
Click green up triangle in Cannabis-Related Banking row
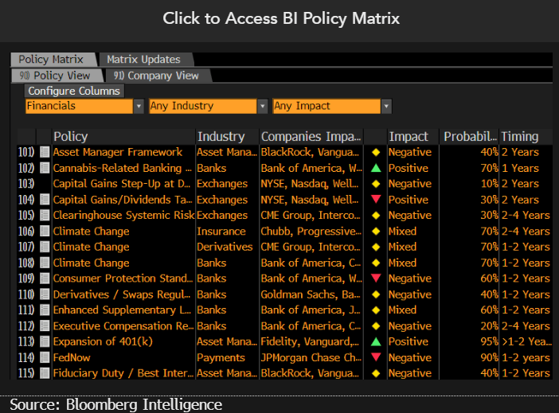pos(376,168)
